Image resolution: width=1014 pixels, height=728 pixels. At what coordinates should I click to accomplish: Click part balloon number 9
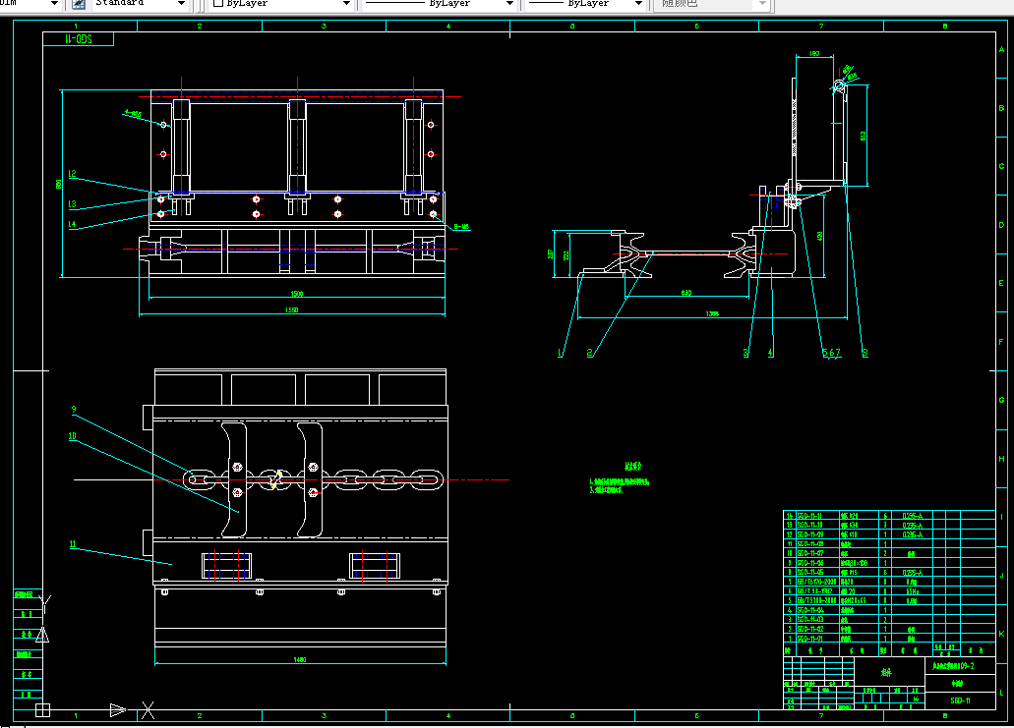point(74,409)
